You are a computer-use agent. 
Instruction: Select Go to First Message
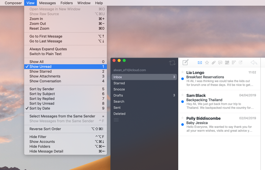pyautogui.click(x=66, y=36)
